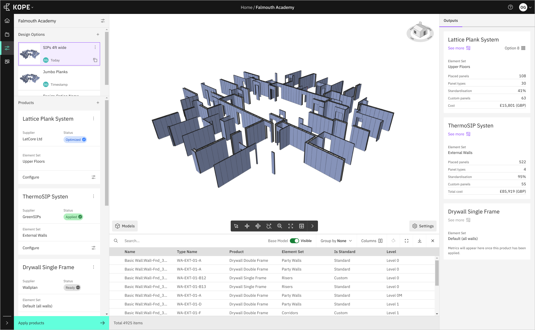
Task: Click the move/pan tool icon
Action: 247,226
